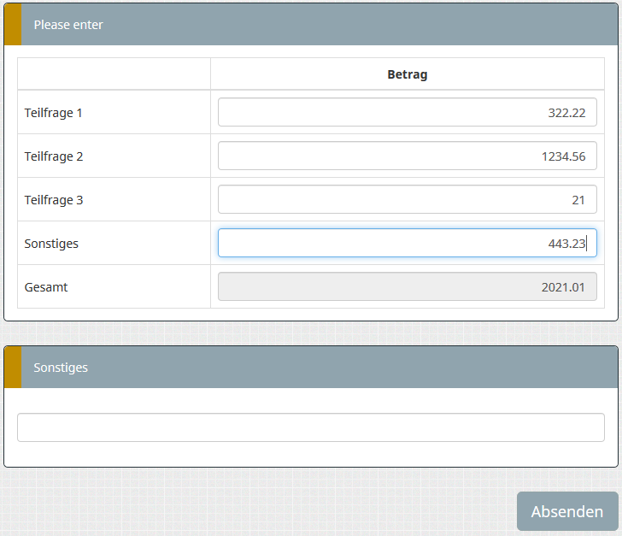Click the Betrag column header
Image resolution: width=622 pixels, height=536 pixels.
click(407, 74)
